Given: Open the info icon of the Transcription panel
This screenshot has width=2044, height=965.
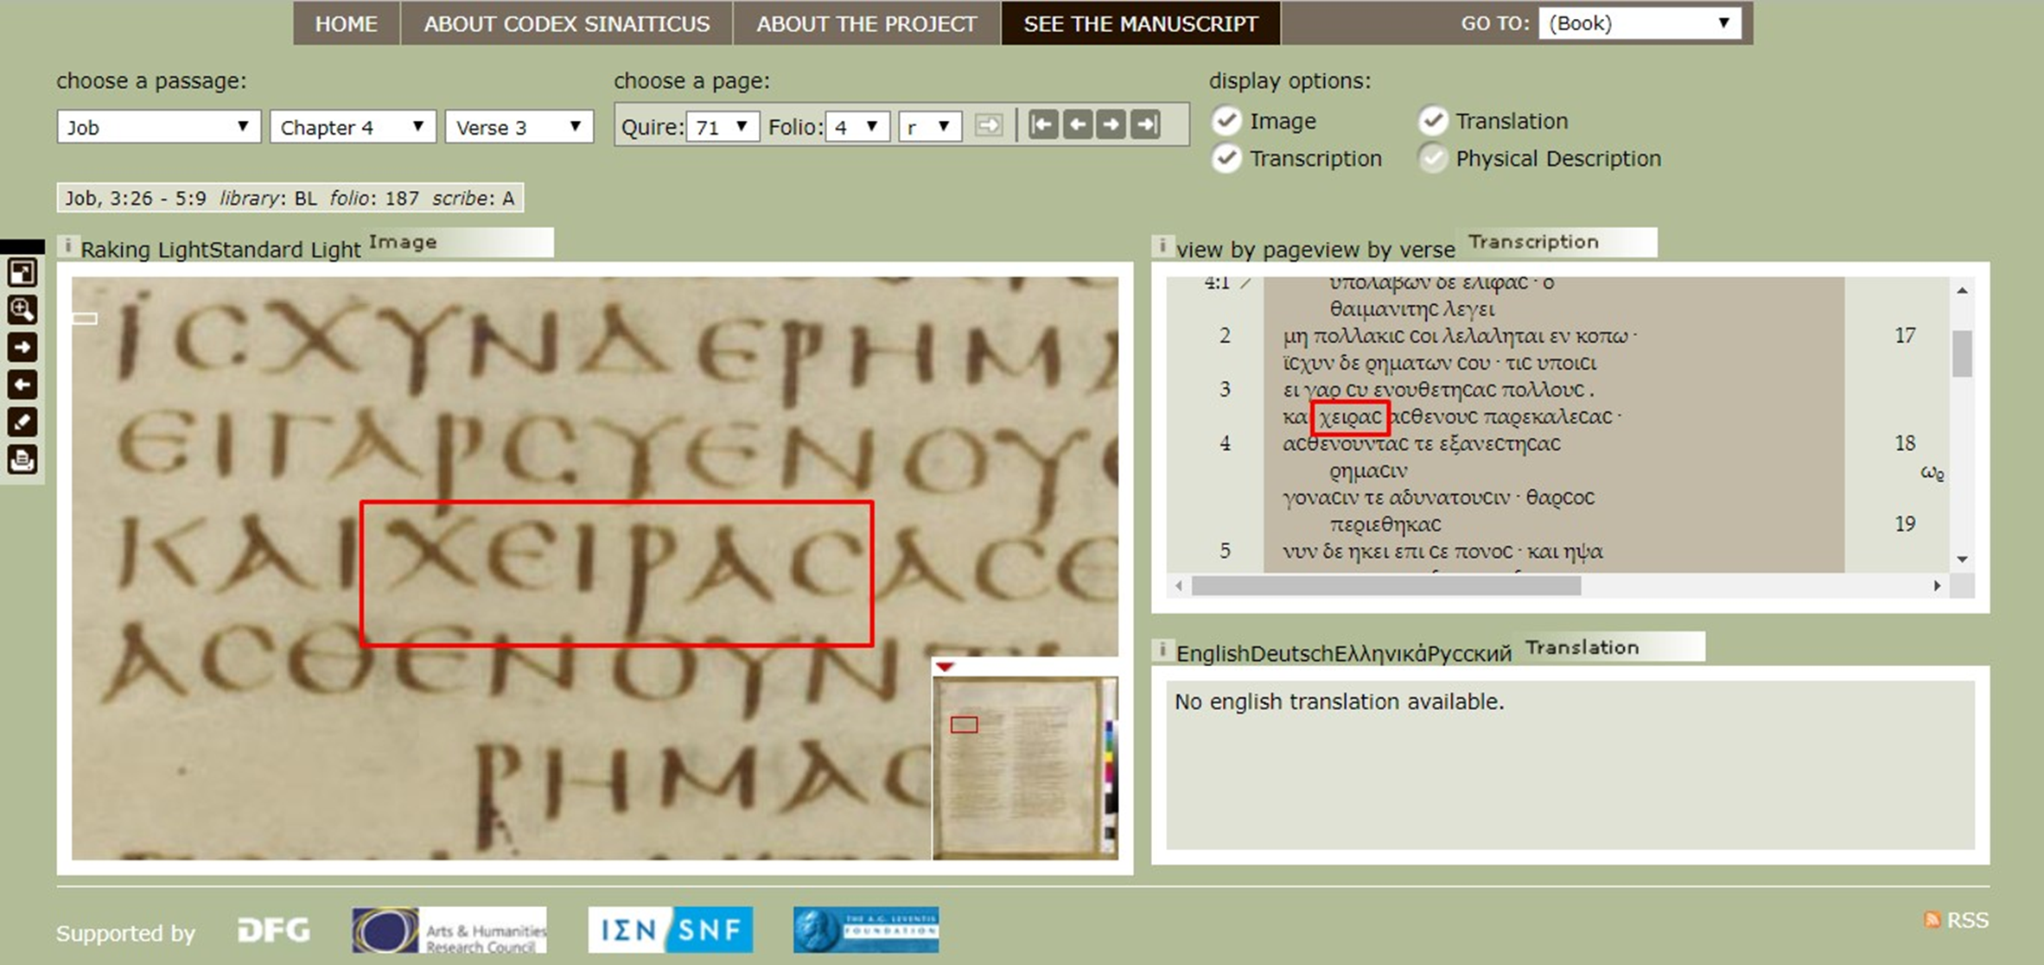Looking at the screenshot, I should pyautogui.click(x=1162, y=246).
